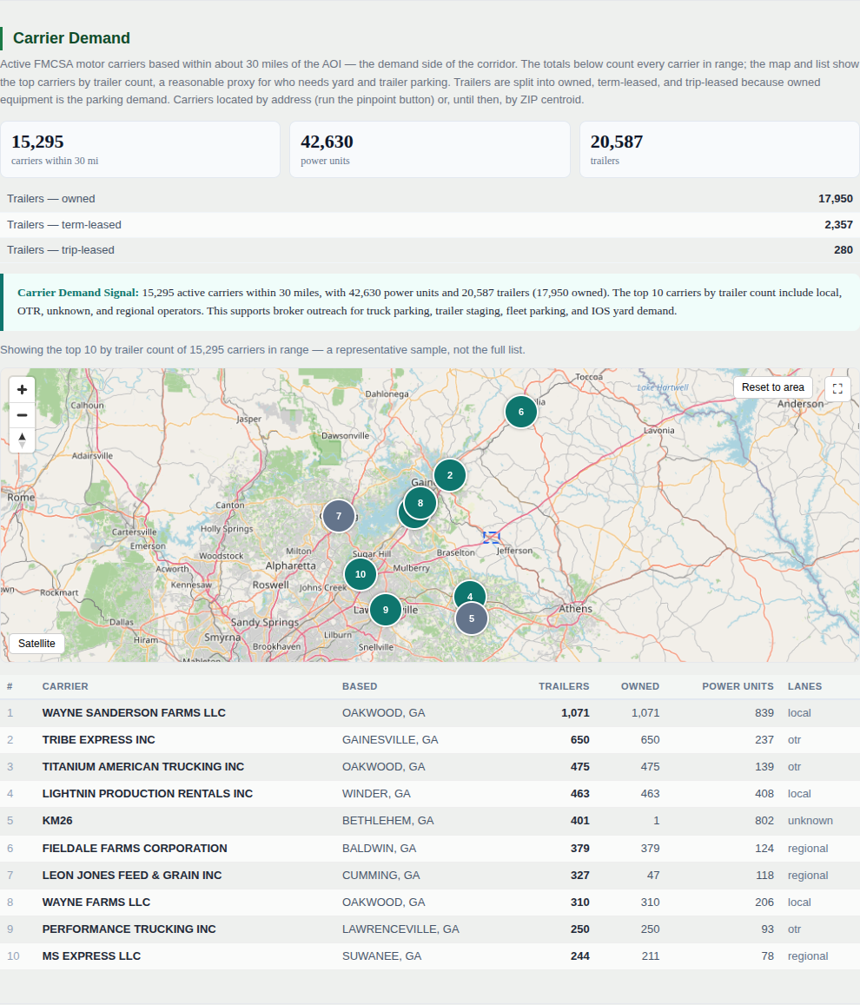
Task: Click the Trailers — trip-leased row
Action: (430, 250)
